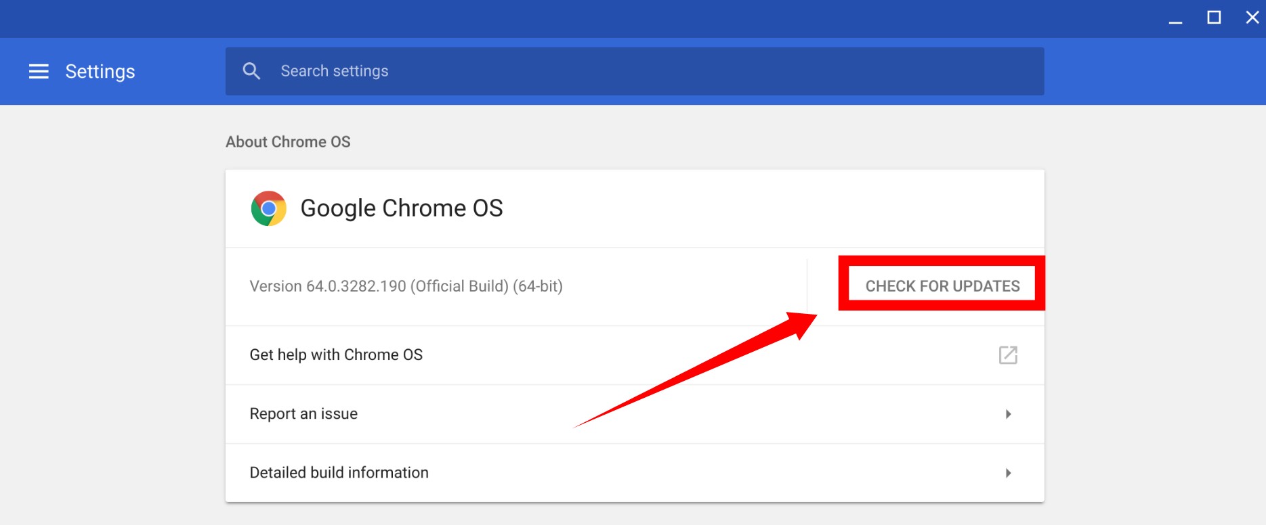Open the hamburger main menu
The height and width of the screenshot is (525, 1266).
[x=39, y=72]
